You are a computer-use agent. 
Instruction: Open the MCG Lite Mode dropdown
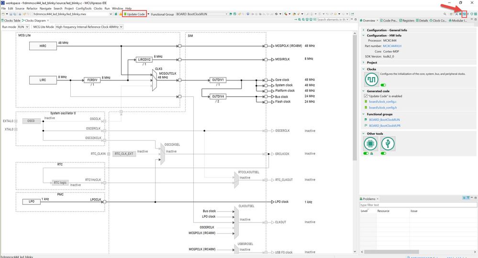89,27
